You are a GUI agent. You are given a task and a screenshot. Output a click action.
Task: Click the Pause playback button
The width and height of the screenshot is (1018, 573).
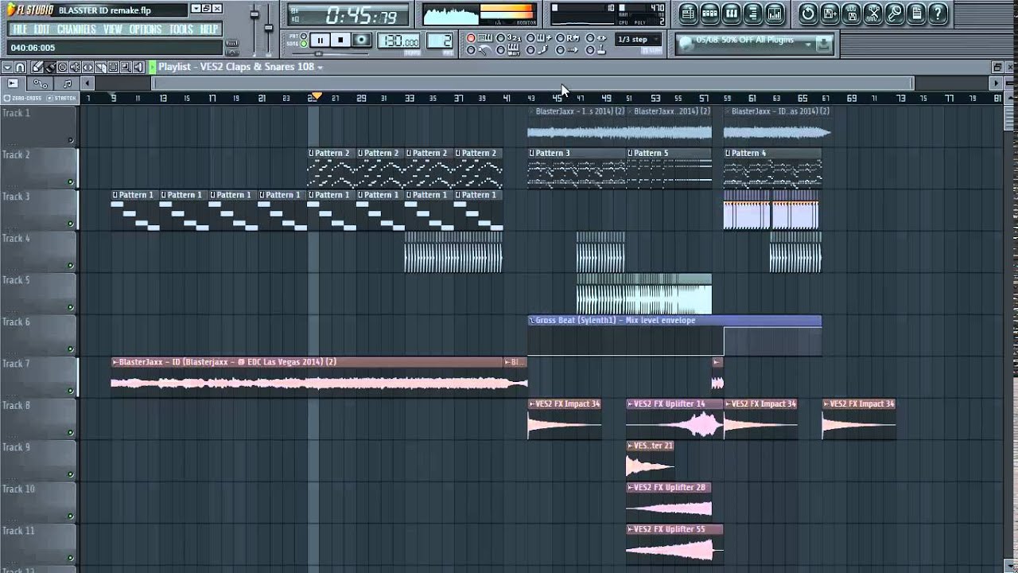tap(320, 40)
